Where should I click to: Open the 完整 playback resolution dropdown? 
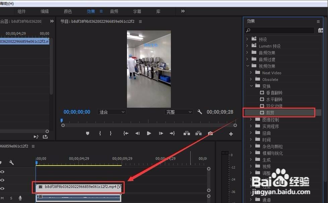pyautogui.click(x=179, y=112)
